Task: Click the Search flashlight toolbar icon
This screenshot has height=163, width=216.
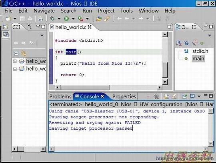Action: pyautogui.click(x=107, y=18)
